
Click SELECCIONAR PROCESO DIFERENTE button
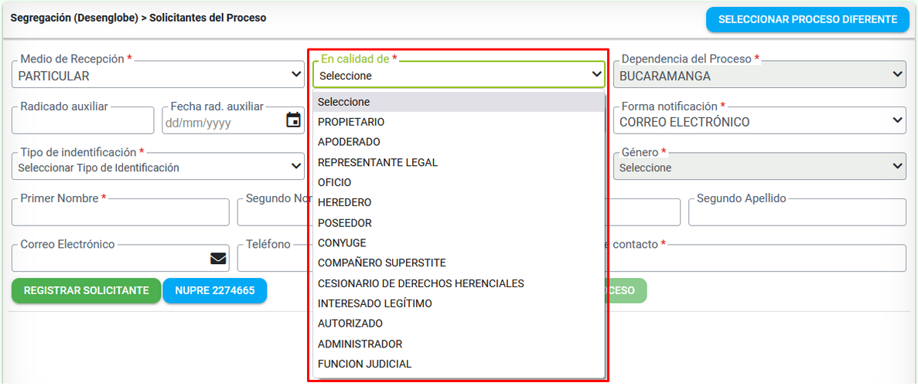click(807, 19)
